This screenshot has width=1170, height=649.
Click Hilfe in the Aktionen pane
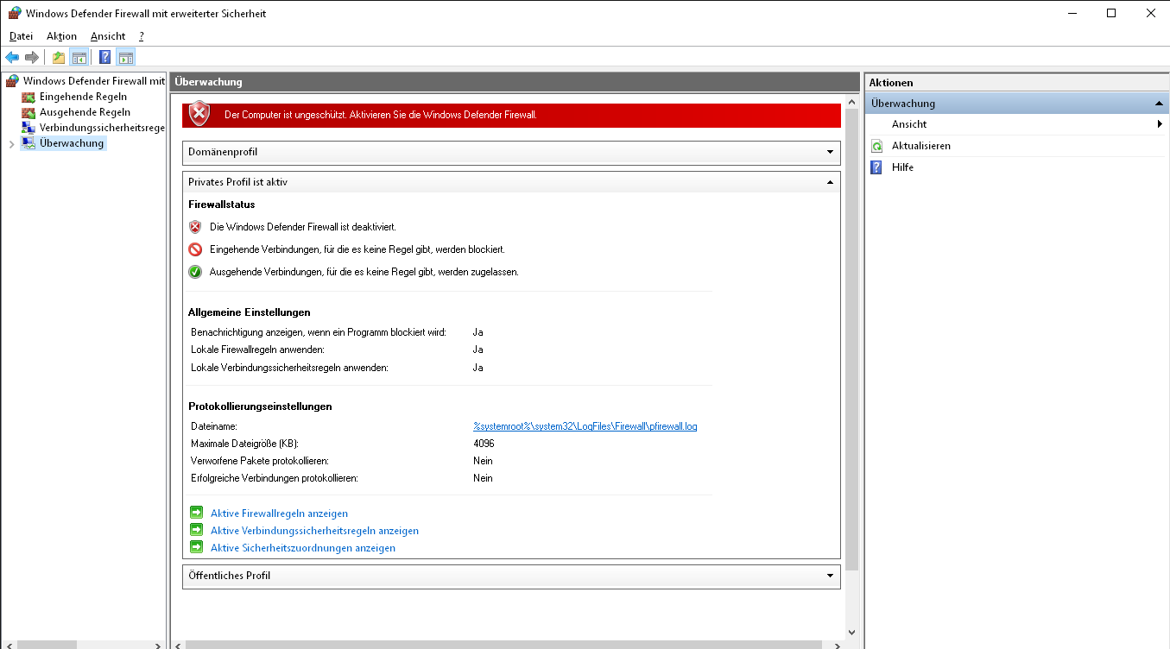point(902,167)
